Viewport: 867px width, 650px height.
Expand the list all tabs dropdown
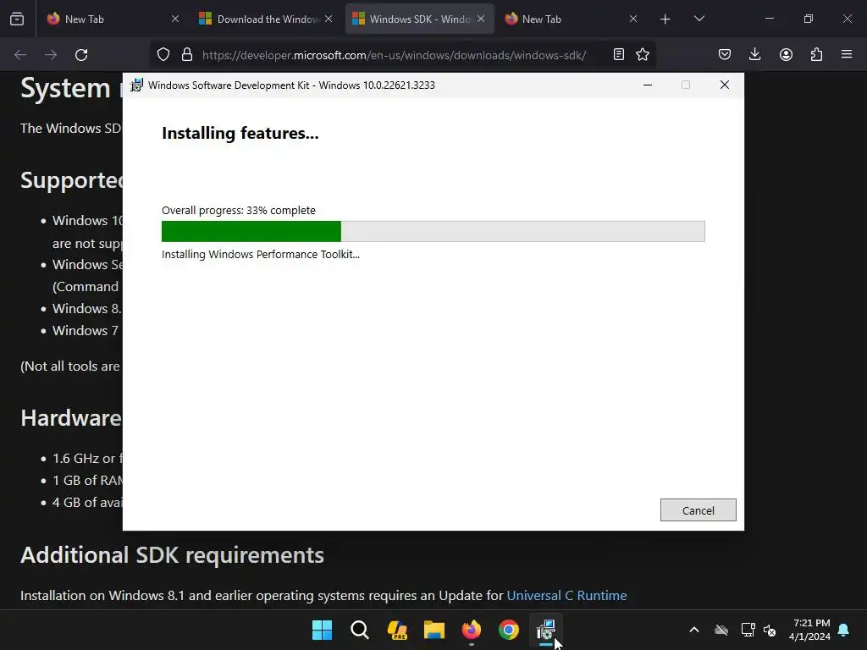point(699,19)
